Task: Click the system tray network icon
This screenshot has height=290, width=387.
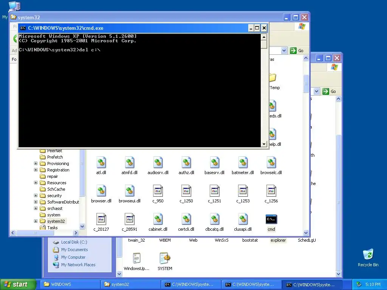Action: (359, 284)
